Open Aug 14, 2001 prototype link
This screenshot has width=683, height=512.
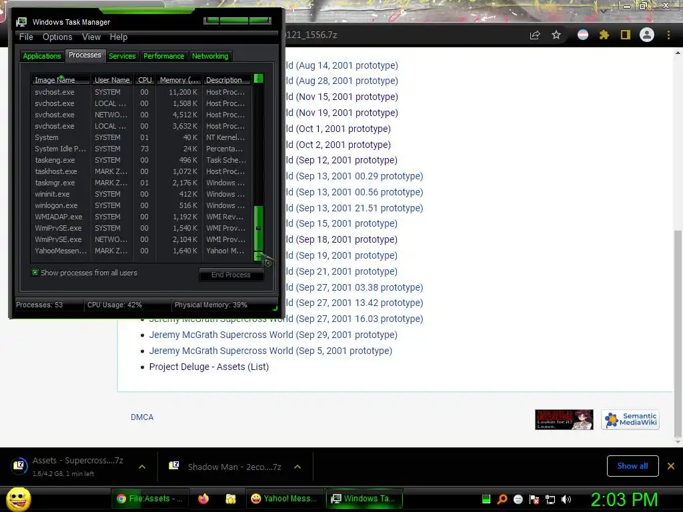[342, 65]
